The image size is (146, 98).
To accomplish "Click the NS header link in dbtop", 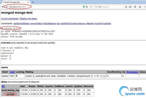I will click(x=3, y=86).
